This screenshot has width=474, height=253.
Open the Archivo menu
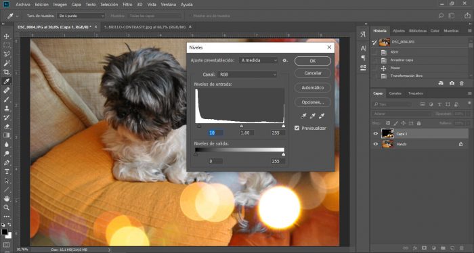pos(23,5)
